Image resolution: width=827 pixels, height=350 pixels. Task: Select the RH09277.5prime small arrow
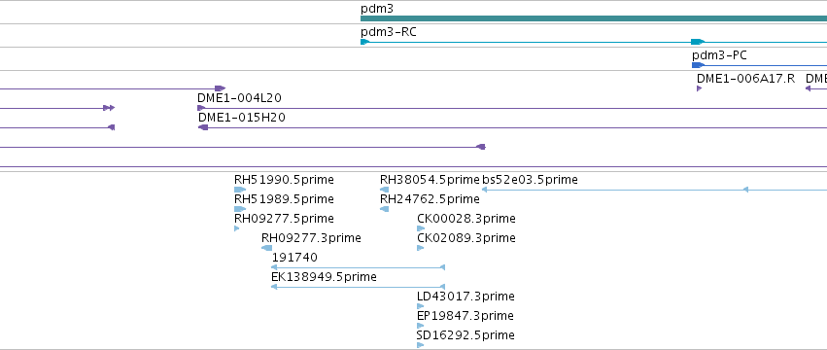click(x=237, y=228)
